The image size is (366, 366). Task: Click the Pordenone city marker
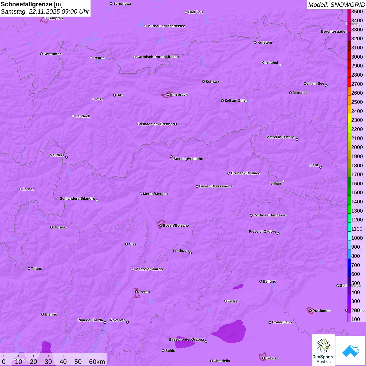(310, 311)
